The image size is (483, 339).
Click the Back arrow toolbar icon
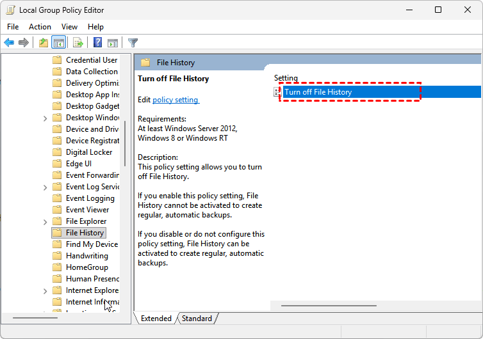9,43
